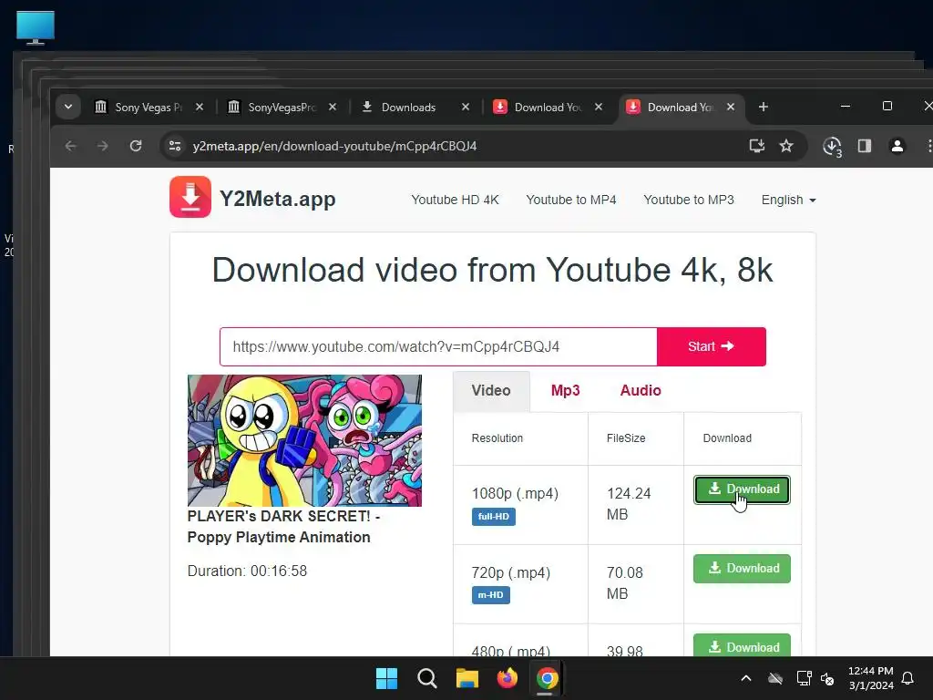Open the Windows Start menu

point(386,678)
